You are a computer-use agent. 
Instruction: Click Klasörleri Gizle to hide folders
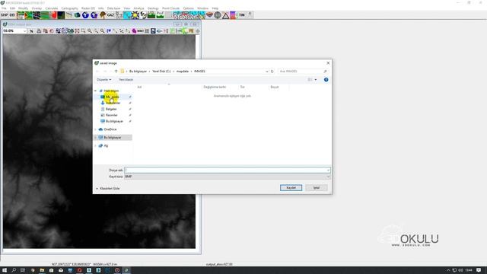[x=108, y=189]
